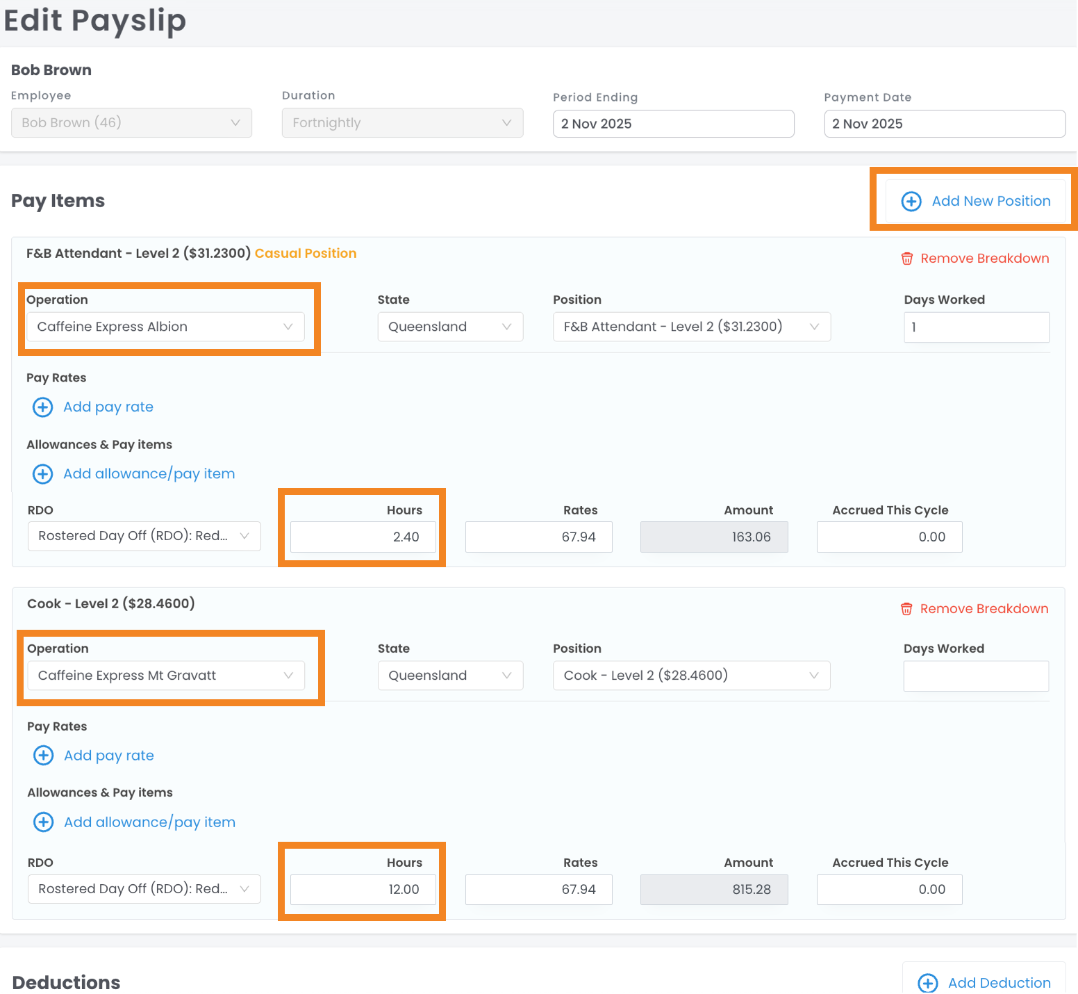Click the Add Deduction button text
1078x994 pixels.
(999, 983)
